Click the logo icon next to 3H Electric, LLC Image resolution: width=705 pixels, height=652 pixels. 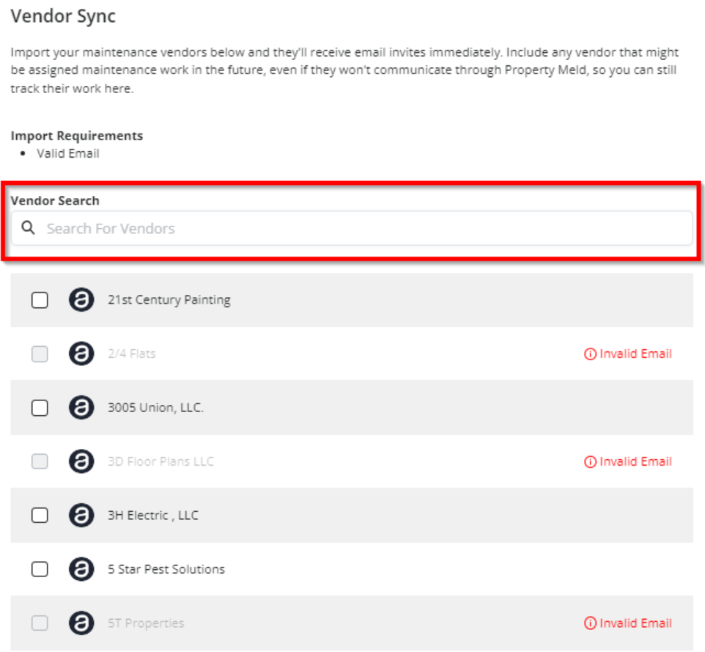pos(81,516)
